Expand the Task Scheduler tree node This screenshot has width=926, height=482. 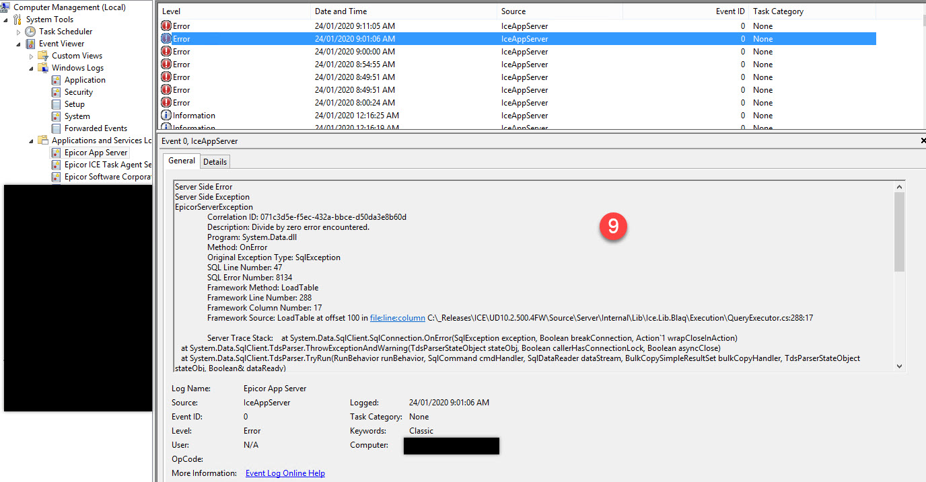(19, 32)
